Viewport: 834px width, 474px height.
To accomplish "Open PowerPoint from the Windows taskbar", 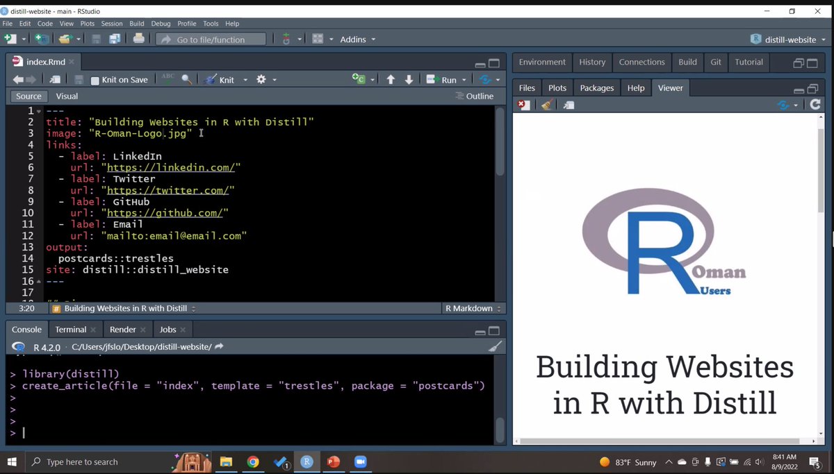I will coord(333,462).
